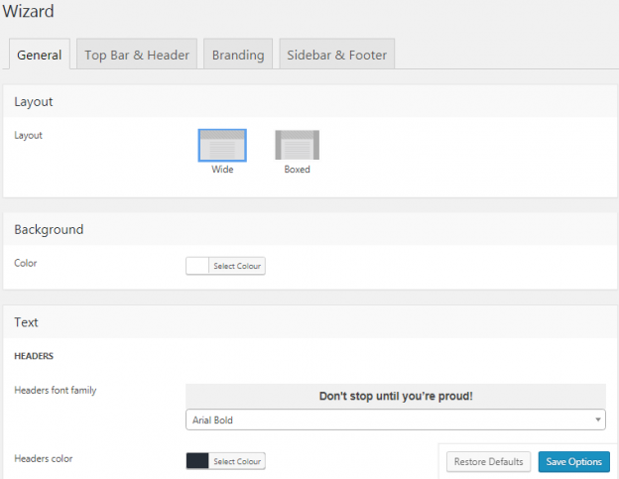Click the Save Options button
The height and width of the screenshot is (479, 619).
573,461
